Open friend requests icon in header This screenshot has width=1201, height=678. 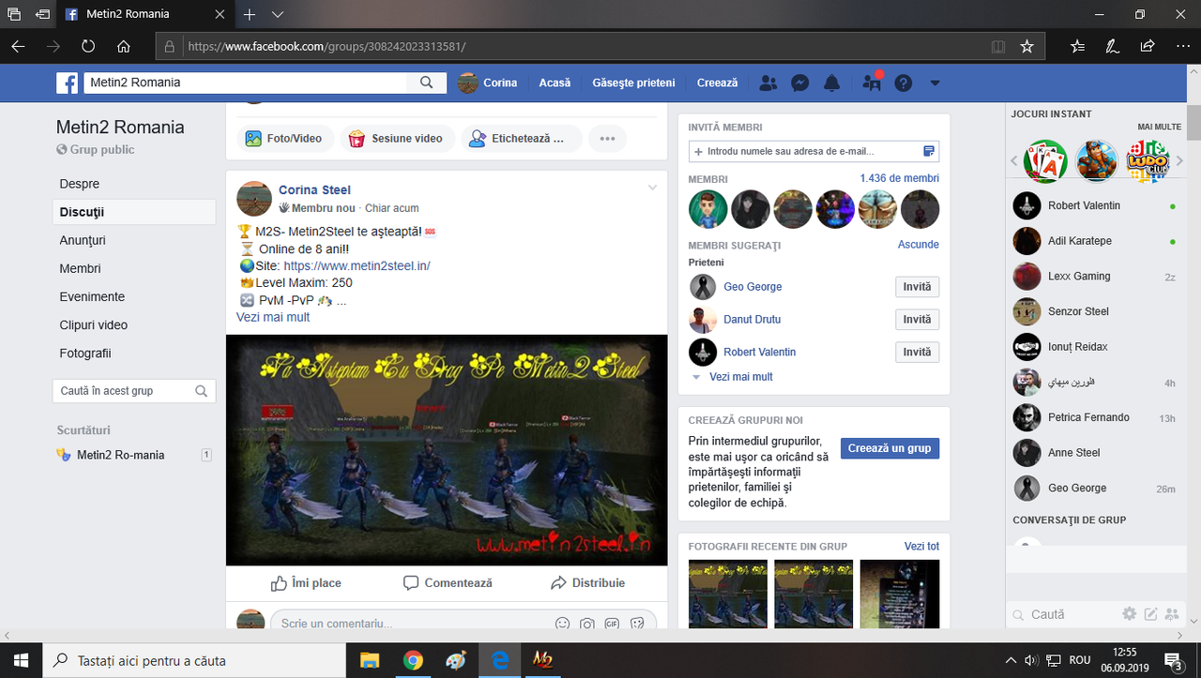(x=768, y=83)
